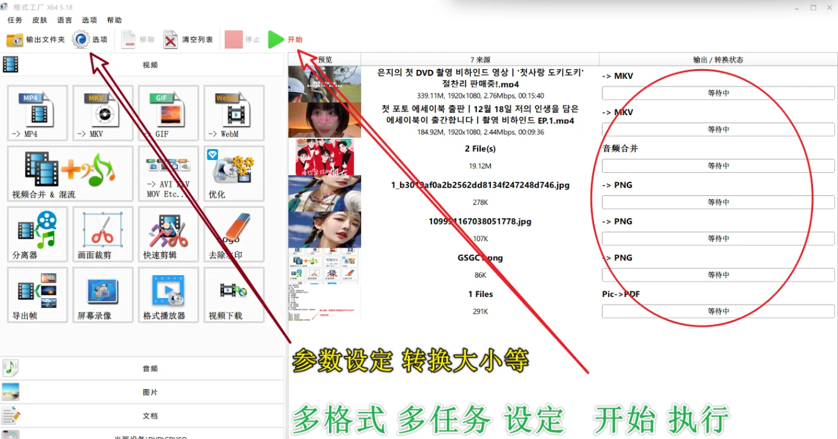The width and height of the screenshot is (838, 439).
Task: Open the 视频下载 video download tool
Action: [x=234, y=294]
